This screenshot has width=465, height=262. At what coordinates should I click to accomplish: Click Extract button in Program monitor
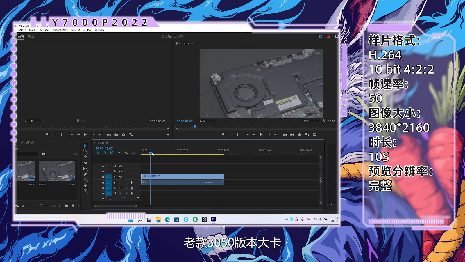[x=292, y=134]
